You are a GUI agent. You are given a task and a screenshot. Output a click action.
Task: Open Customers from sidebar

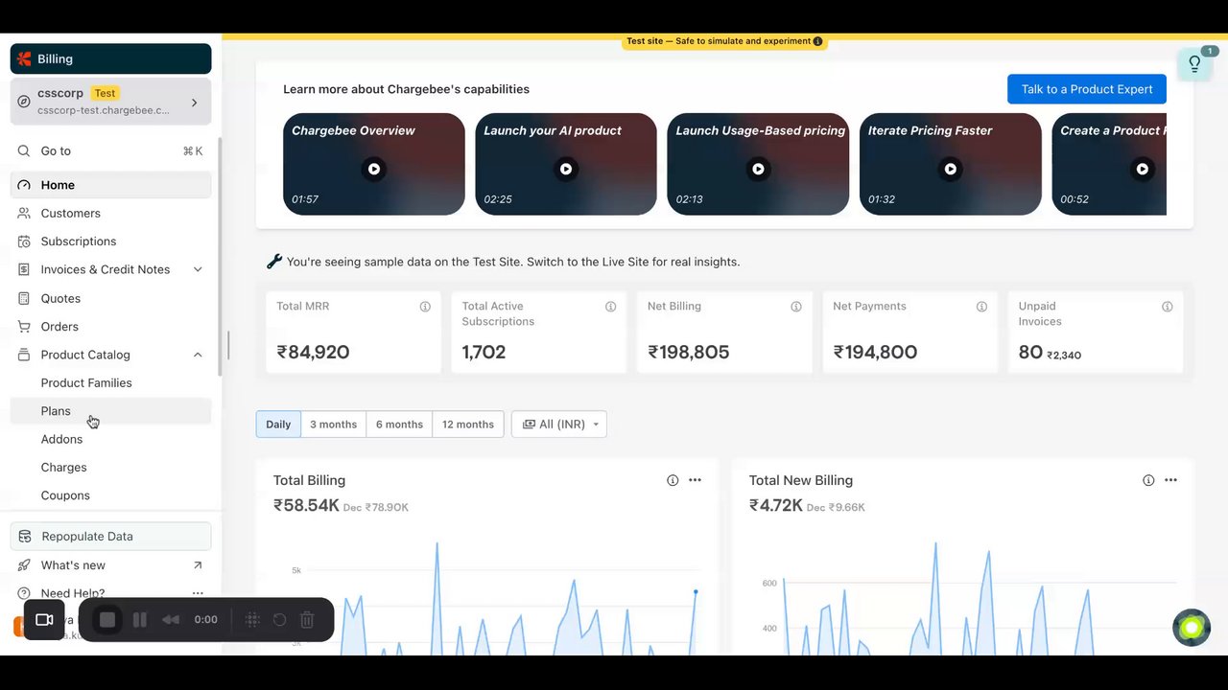click(110, 213)
